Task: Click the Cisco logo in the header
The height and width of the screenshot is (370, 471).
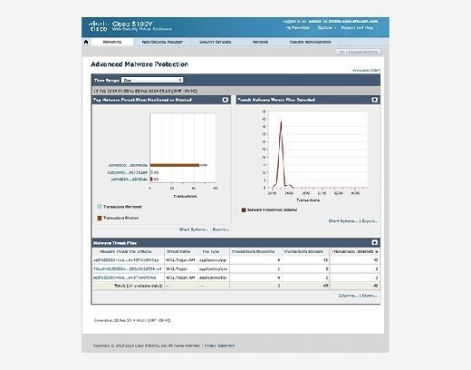Action: [98, 26]
